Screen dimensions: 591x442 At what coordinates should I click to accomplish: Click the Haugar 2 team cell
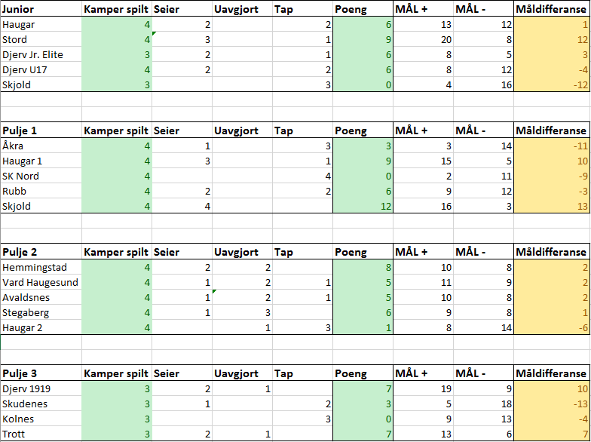41,327
